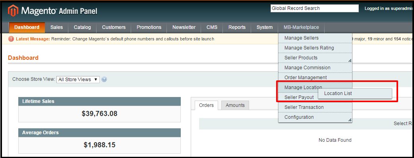Click the Lifetime Sales header
Image resolution: width=414 pixels, height=158 pixels.
[100, 101]
